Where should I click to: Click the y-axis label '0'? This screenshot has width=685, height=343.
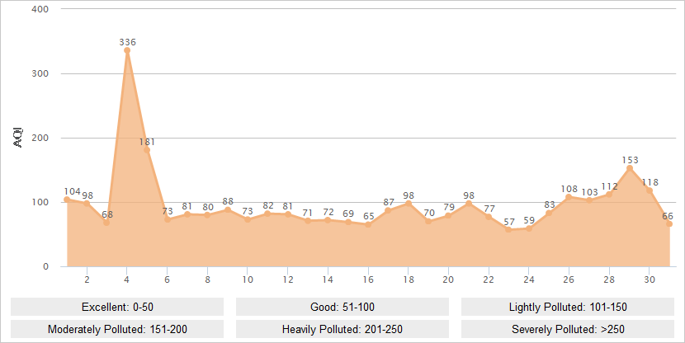click(x=46, y=266)
